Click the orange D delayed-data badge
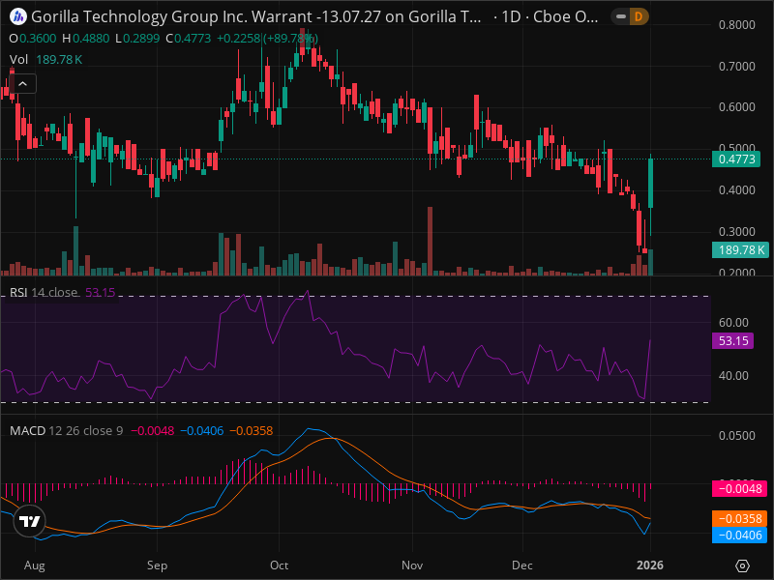The width and height of the screenshot is (774, 580). (639, 16)
